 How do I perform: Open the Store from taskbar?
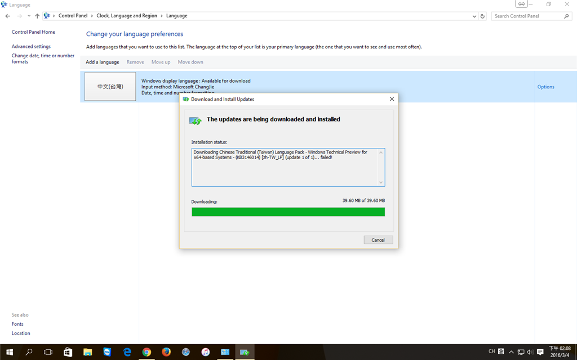point(68,352)
